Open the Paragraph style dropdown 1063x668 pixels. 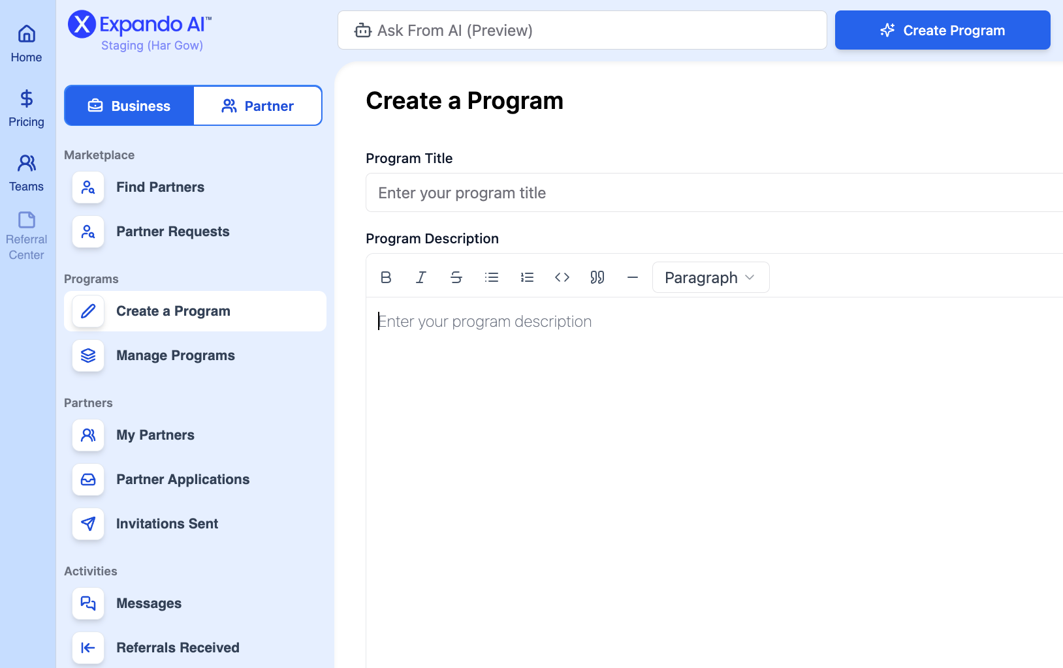coord(711,277)
